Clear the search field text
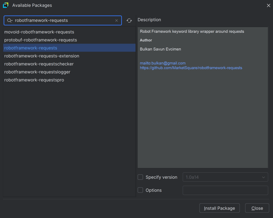Screen dimensions: 273x218 pyautogui.click(x=117, y=20)
